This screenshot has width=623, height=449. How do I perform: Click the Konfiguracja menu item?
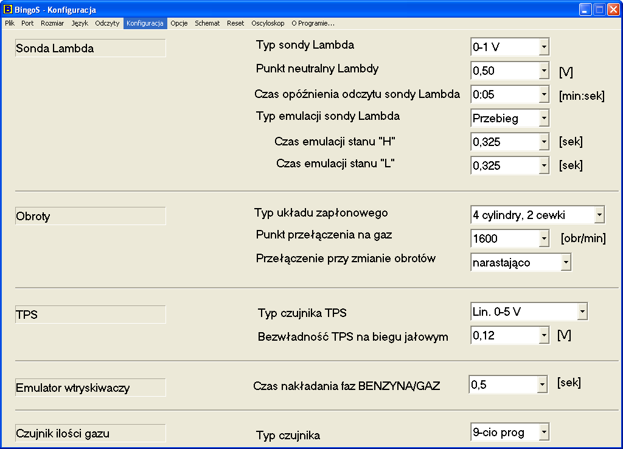tap(145, 23)
